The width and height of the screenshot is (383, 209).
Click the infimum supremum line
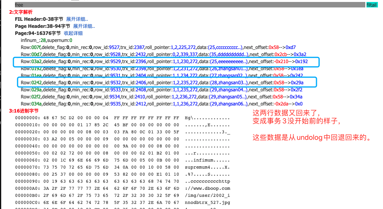(x=46, y=40)
